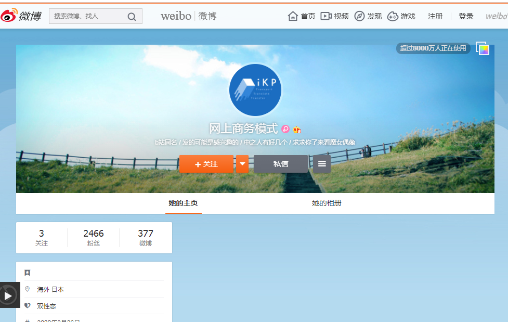Open the 2466 粉丝 followers count
Image resolution: width=508 pixels, height=322 pixels.
click(x=94, y=238)
